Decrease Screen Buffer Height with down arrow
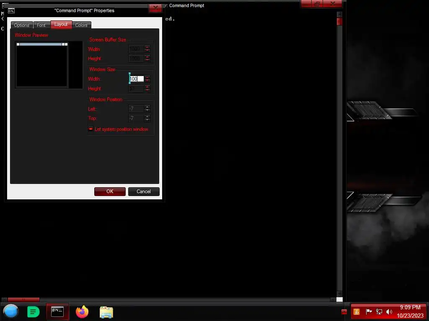This screenshot has width=429, height=321. coord(147,60)
